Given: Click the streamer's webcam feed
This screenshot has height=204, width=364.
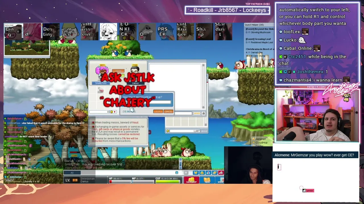Looking at the screenshot, I should [317, 115].
